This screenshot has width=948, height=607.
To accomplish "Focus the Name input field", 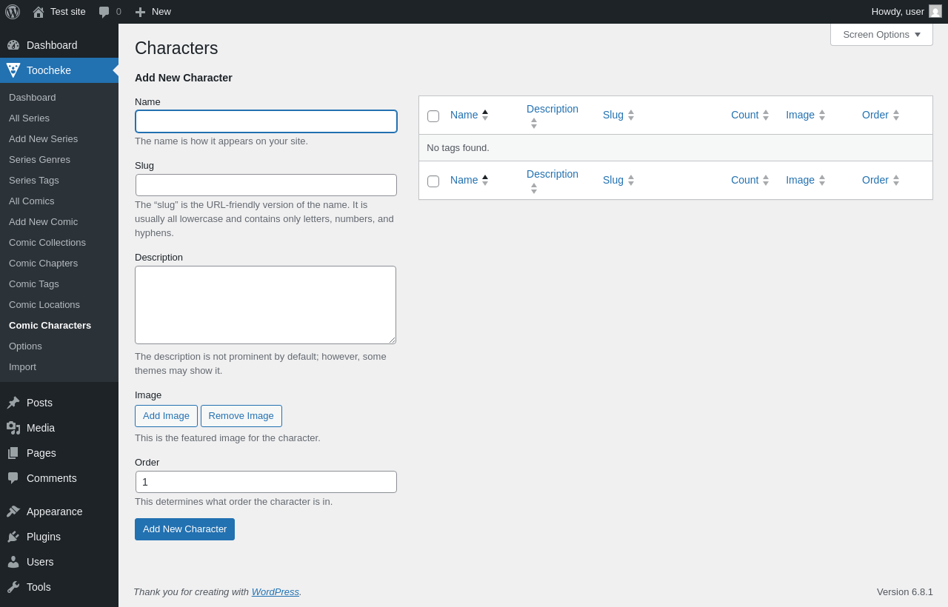I will point(266,121).
